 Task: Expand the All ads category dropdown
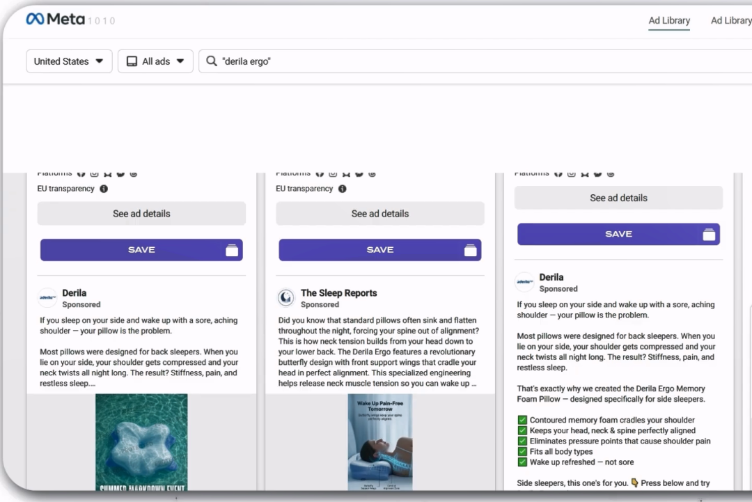pos(155,61)
